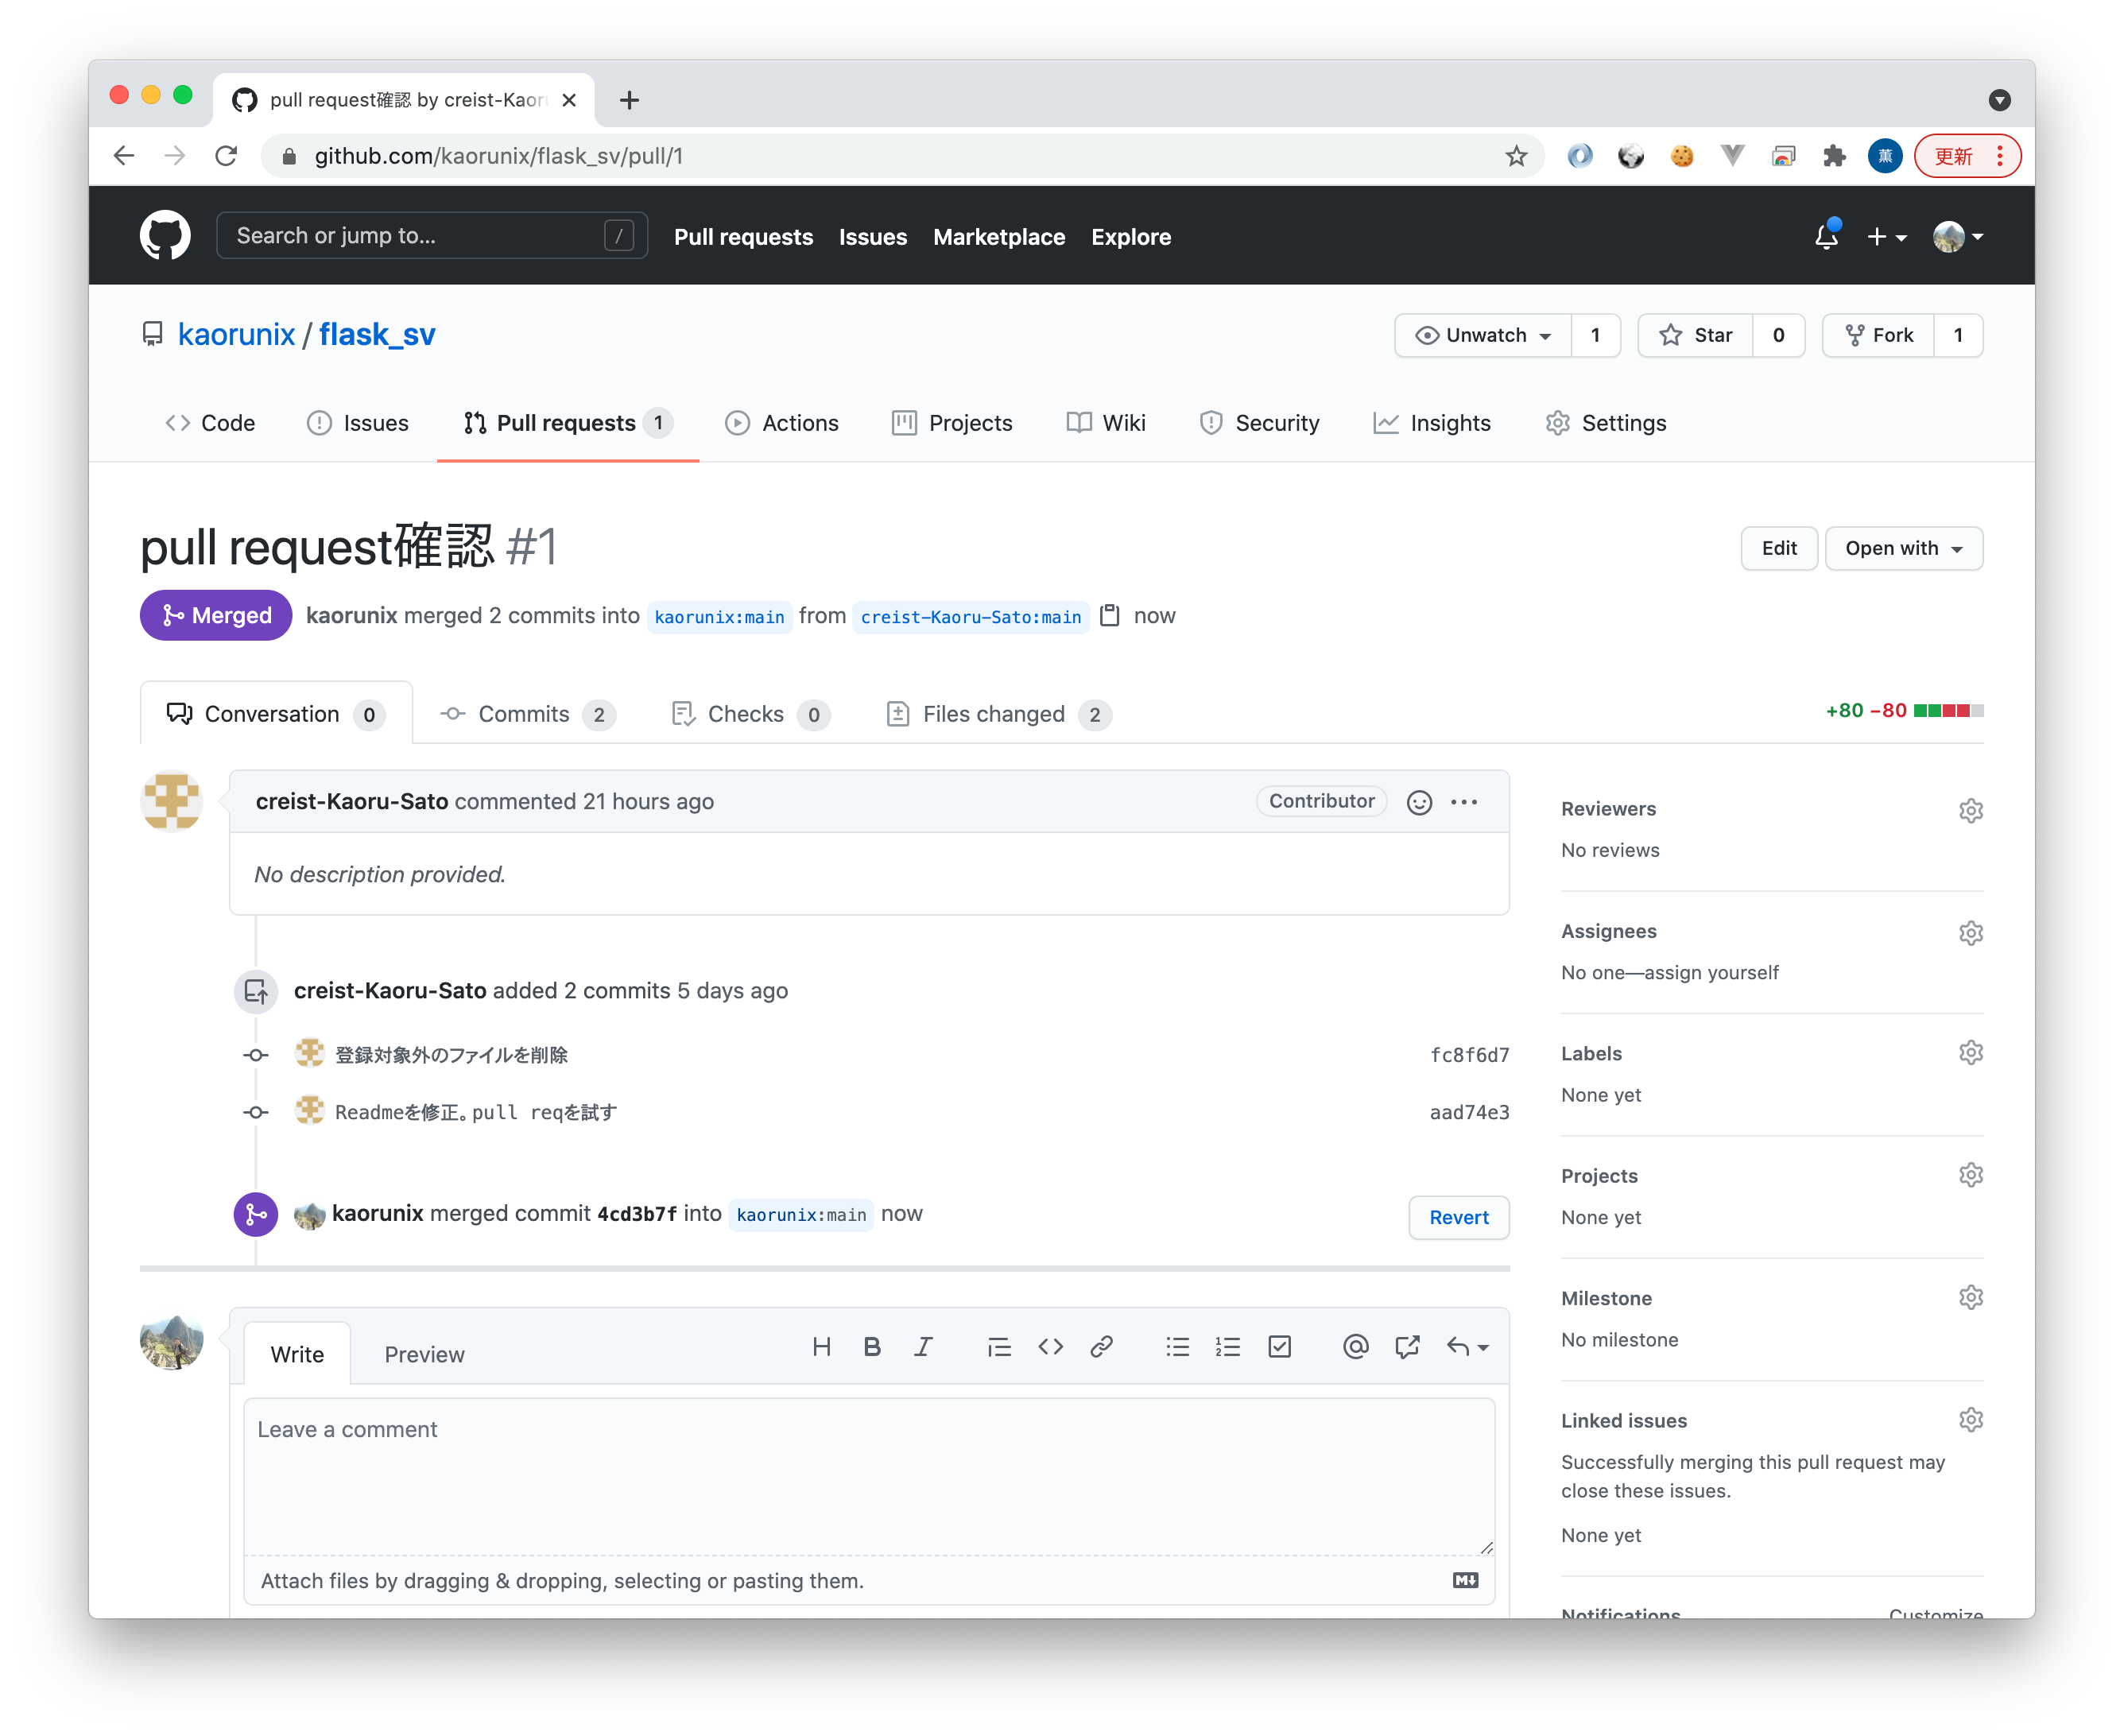
Task: Open the notifications bell
Action: pyautogui.click(x=1826, y=236)
